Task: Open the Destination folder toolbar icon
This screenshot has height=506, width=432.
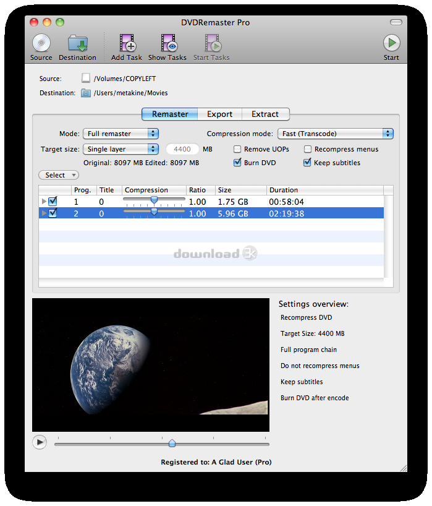Action: pos(77,43)
